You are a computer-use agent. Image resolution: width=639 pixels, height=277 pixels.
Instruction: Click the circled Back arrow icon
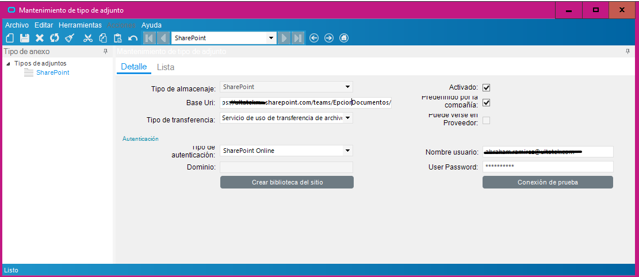click(x=314, y=39)
